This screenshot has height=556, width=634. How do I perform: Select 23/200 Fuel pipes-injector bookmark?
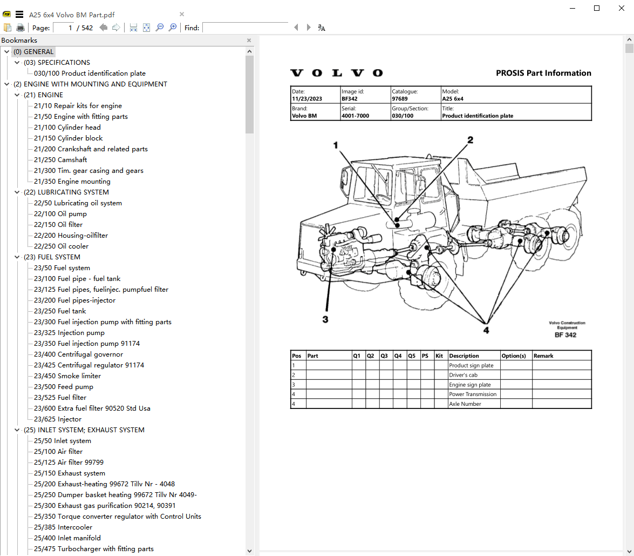point(75,300)
